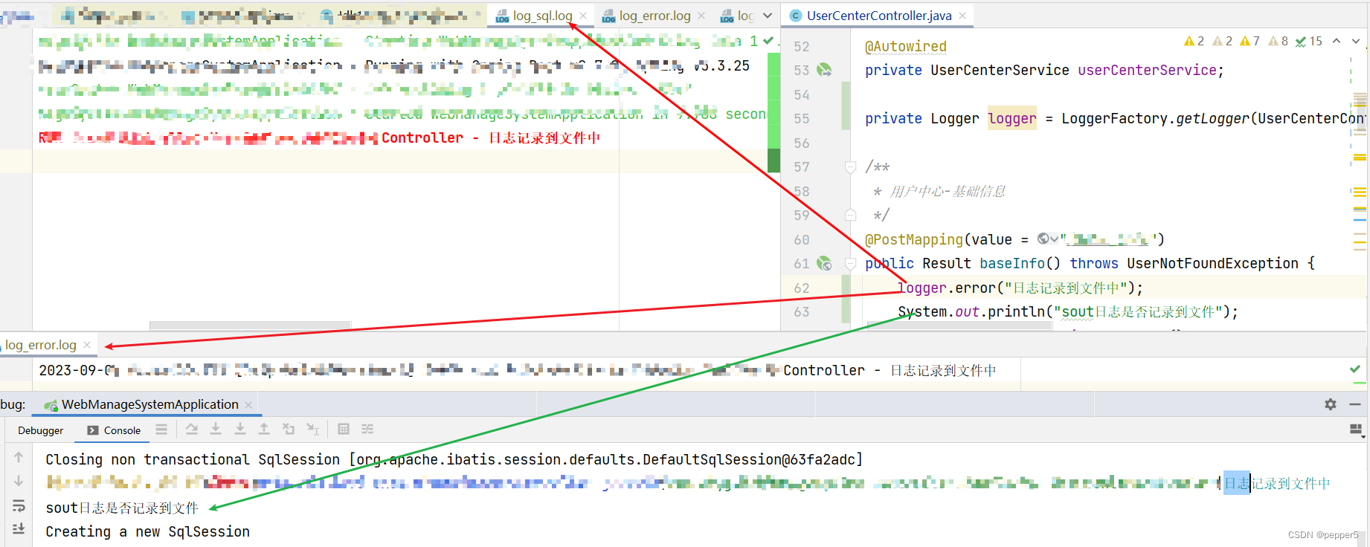Click '2023-09-' timestamp in log_error.log
1370x547 pixels.
75,370
